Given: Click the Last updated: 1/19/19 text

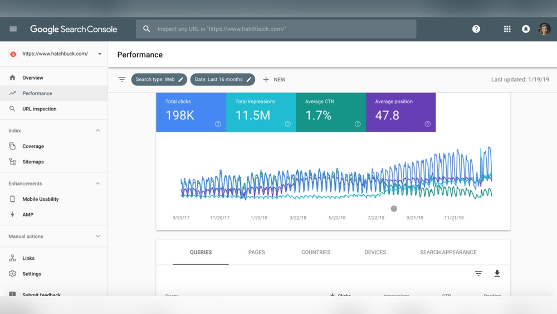Looking at the screenshot, I should tap(520, 80).
